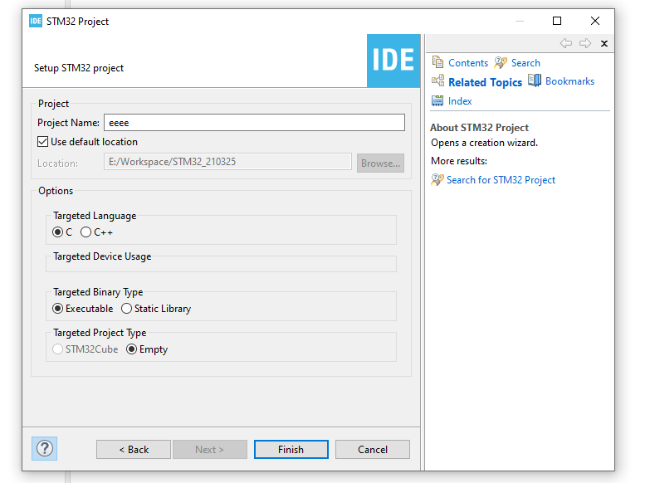Viewport: 650px width, 483px height.
Task: Click the Search magnifier icon in help pane
Action: coord(501,62)
